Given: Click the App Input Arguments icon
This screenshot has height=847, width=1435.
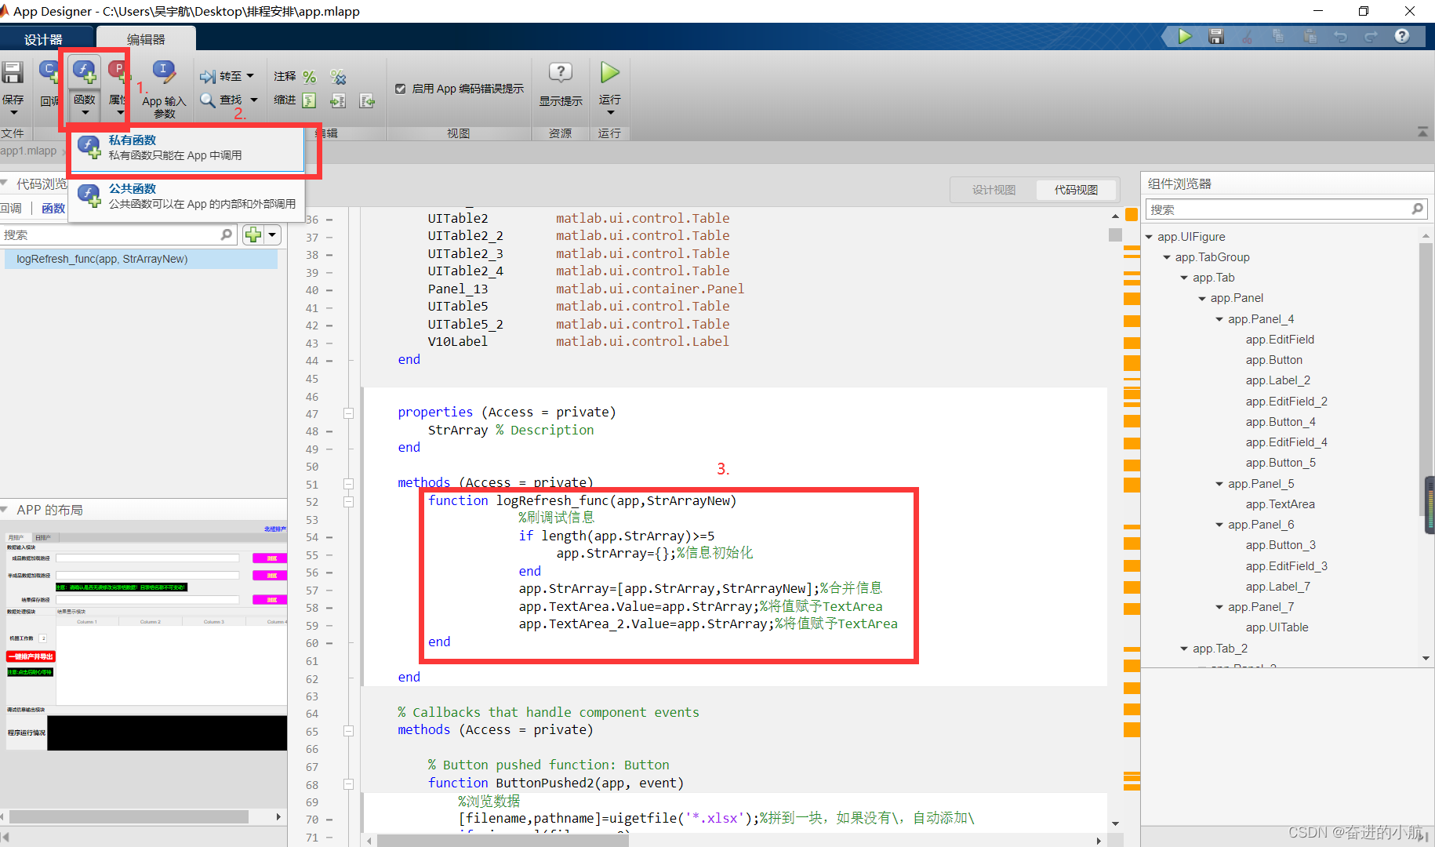Looking at the screenshot, I should 164,73.
